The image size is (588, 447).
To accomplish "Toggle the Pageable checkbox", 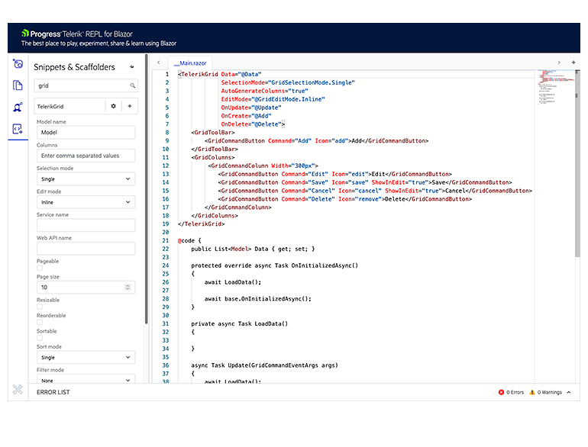I will click(40, 268).
